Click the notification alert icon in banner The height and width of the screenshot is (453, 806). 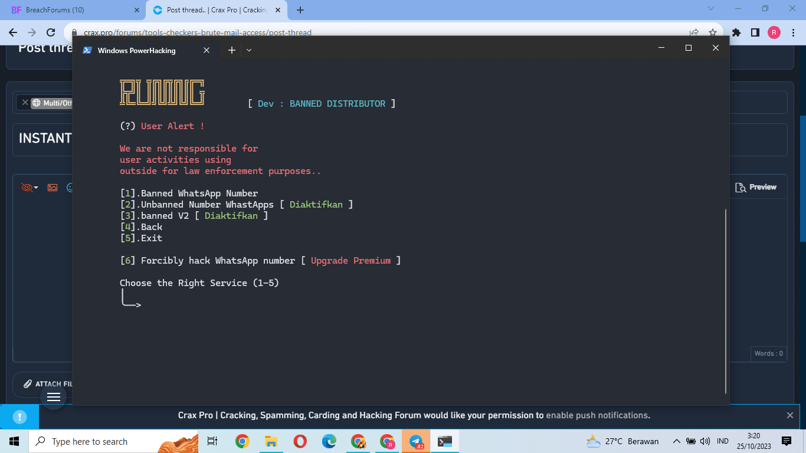[19, 416]
